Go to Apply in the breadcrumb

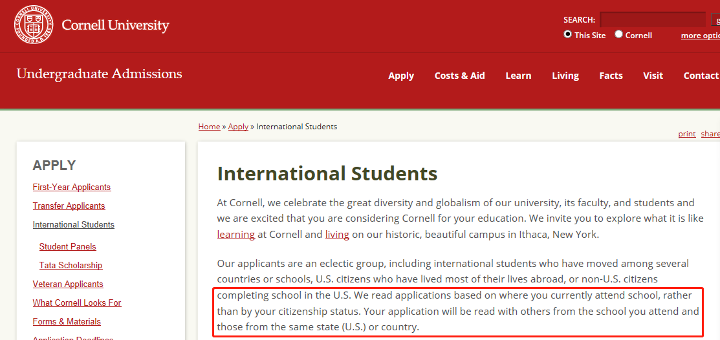(x=238, y=127)
